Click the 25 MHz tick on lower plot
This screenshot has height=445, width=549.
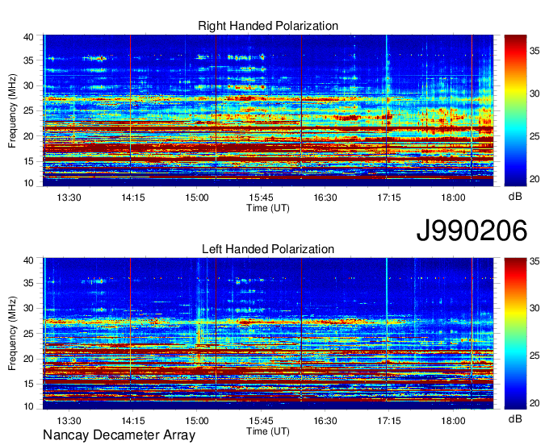pos(28,334)
